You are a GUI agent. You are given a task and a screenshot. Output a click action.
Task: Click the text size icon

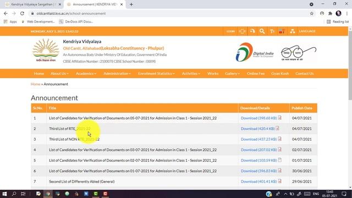(272, 31)
